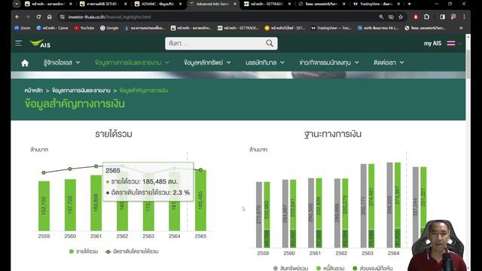This screenshot has height=271, width=482.
Task: Expand ติดต่อเรา menu
Action: pyautogui.click(x=389, y=62)
